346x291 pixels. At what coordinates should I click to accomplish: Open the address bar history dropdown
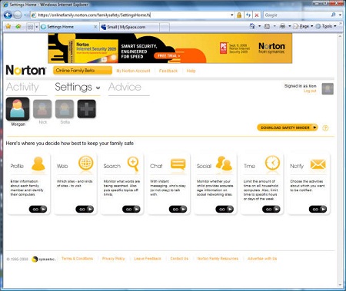231,15
